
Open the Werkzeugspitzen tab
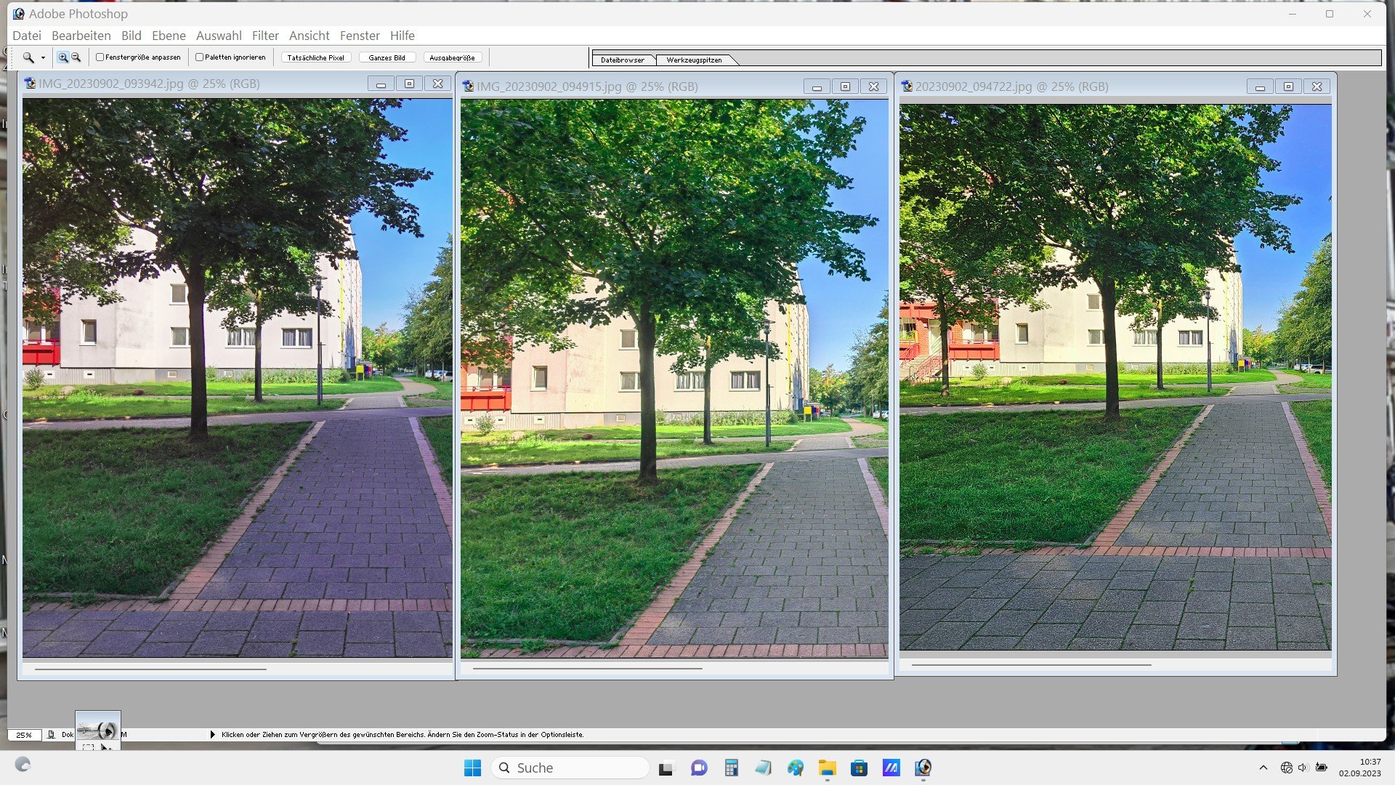pos(694,60)
